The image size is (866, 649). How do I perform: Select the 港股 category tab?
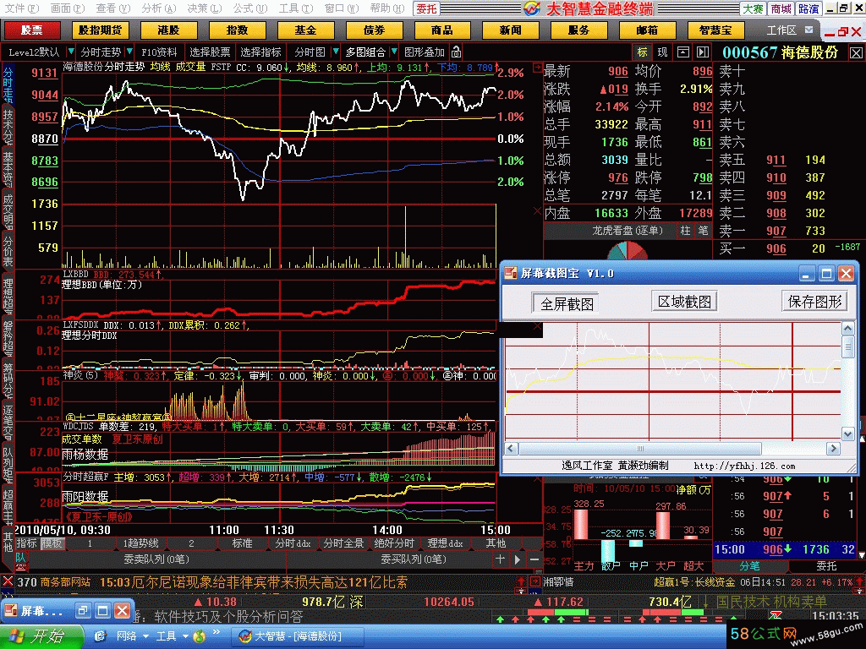(x=168, y=30)
